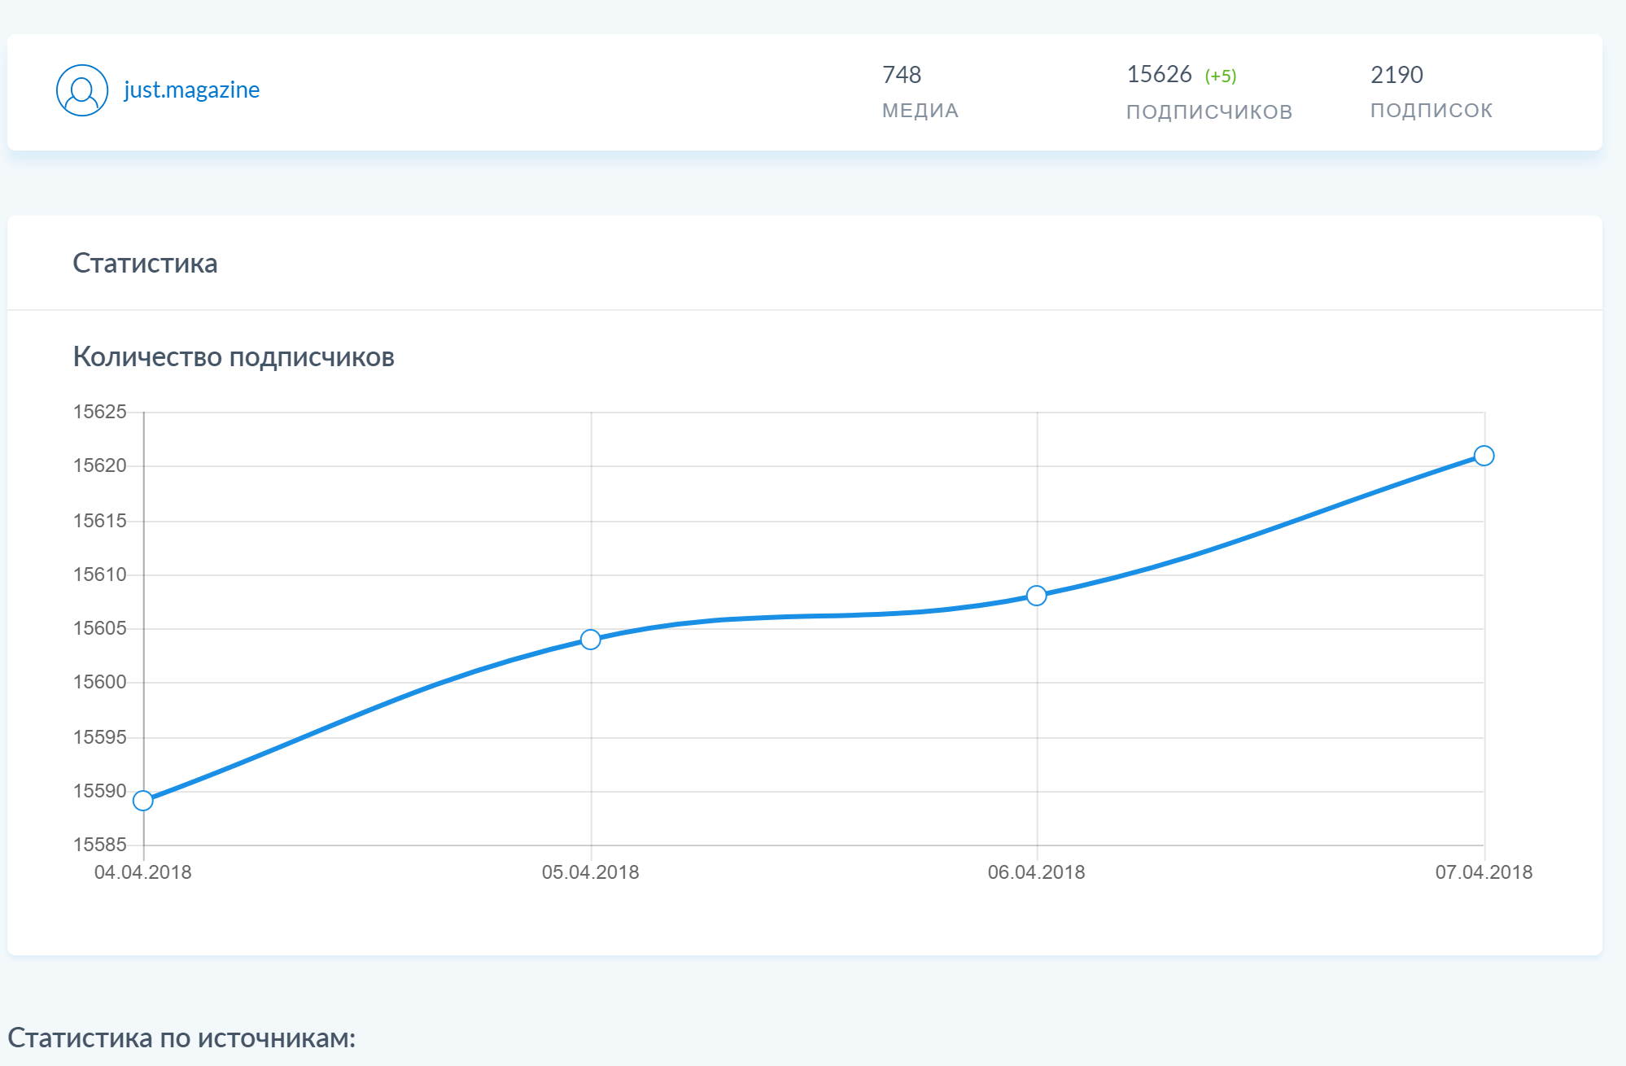Click the profile avatar icon
This screenshot has height=1066, width=1626.
coord(82,90)
